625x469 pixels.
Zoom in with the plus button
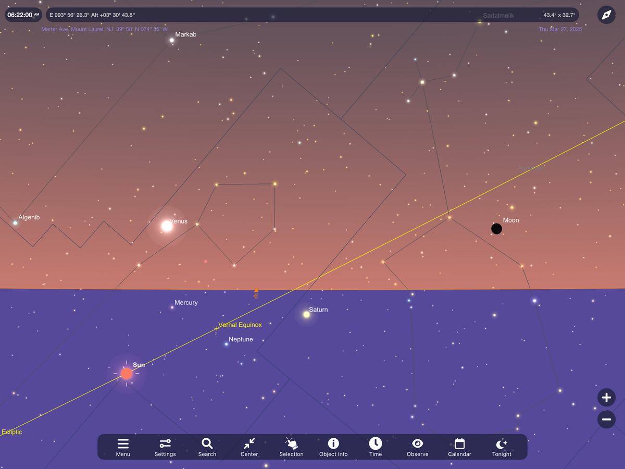pyautogui.click(x=606, y=398)
